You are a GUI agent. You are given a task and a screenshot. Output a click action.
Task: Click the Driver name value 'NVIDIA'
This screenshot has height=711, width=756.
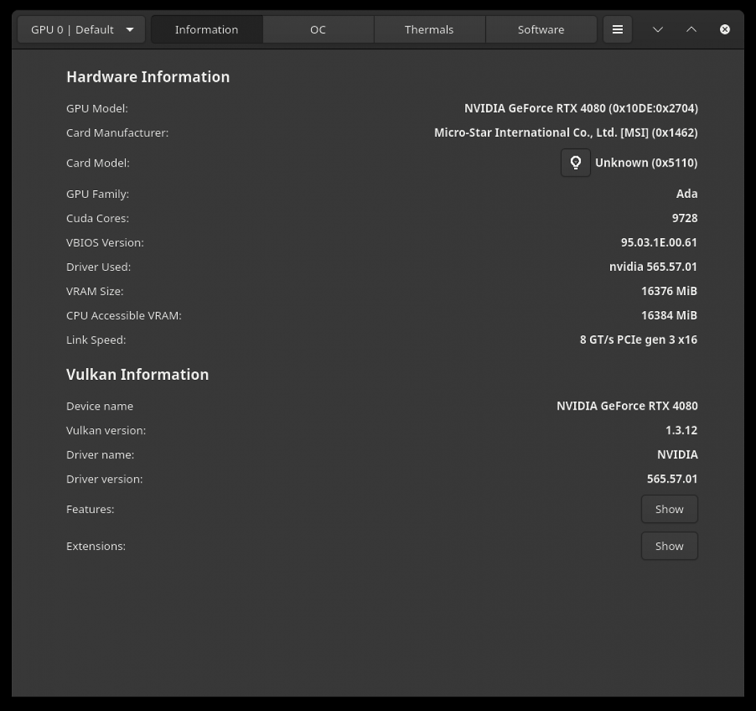[x=678, y=455]
